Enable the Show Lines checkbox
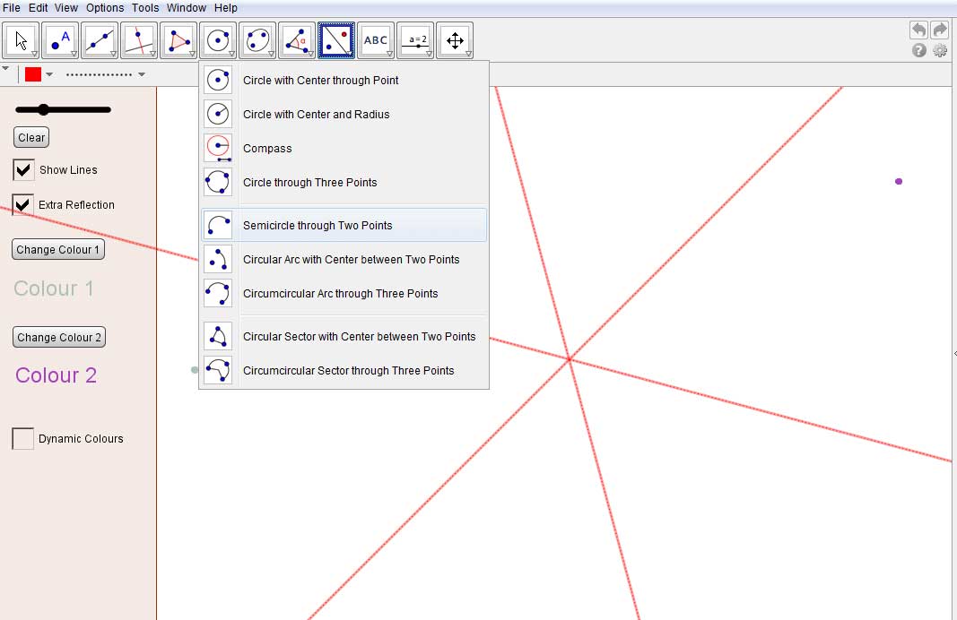 [22, 169]
